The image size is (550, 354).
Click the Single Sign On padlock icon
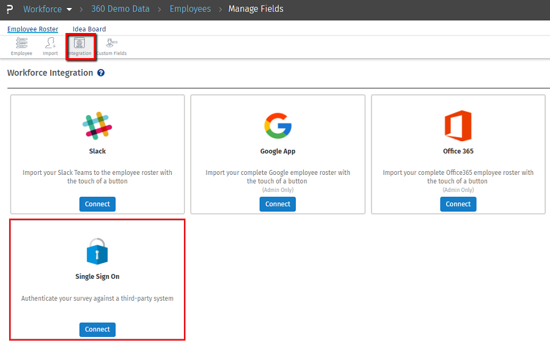(97, 251)
